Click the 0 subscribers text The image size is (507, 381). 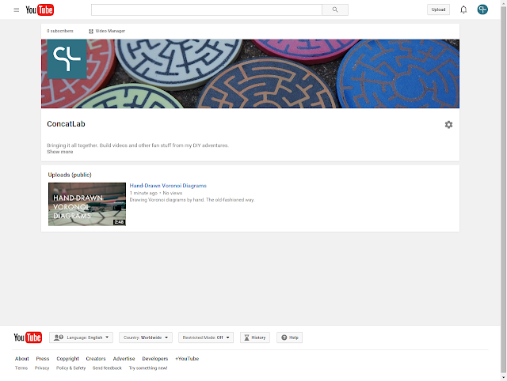(x=60, y=31)
